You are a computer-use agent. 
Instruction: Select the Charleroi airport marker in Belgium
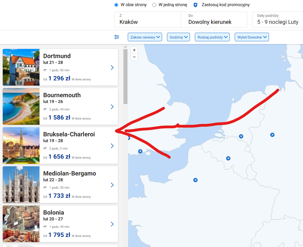tap(228, 158)
